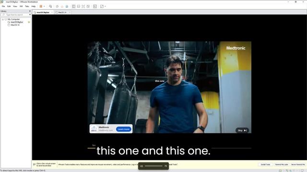Click the keyboard hint icon in info bar
The width and height of the screenshot is (307, 172).
34,164
